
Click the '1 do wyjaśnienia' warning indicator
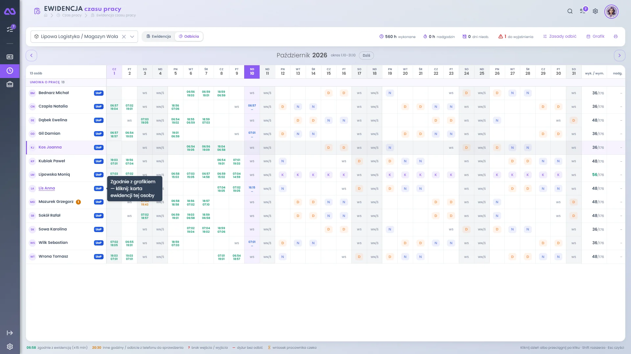(x=516, y=37)
